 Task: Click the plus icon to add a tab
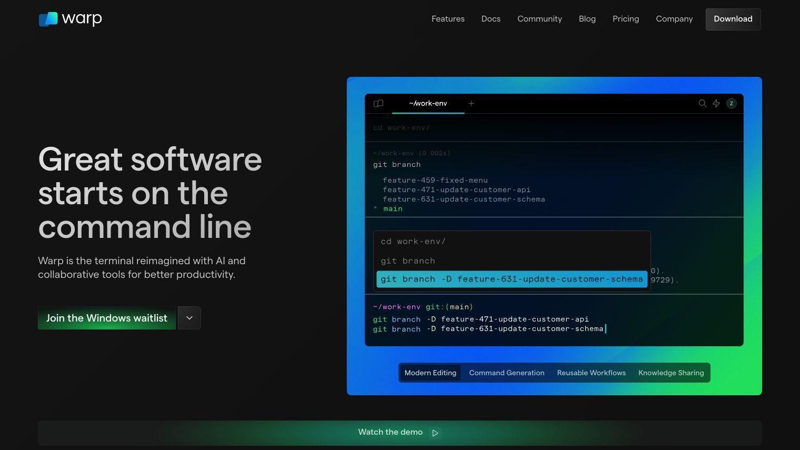click(471, 104)
